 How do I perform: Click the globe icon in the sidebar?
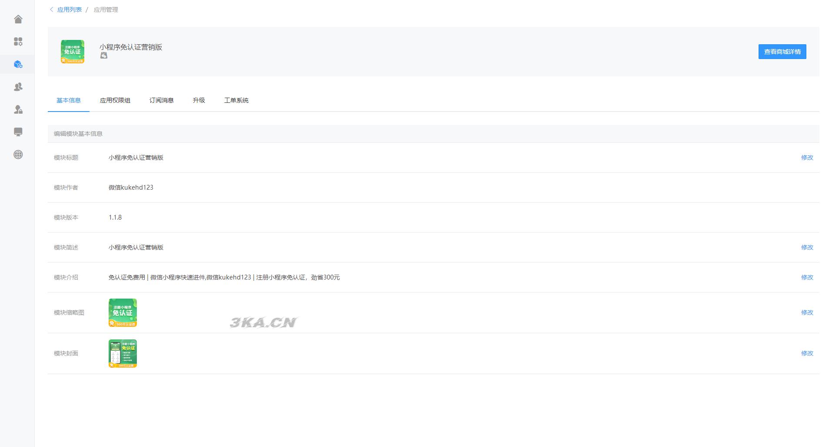[x=18, y=154]
